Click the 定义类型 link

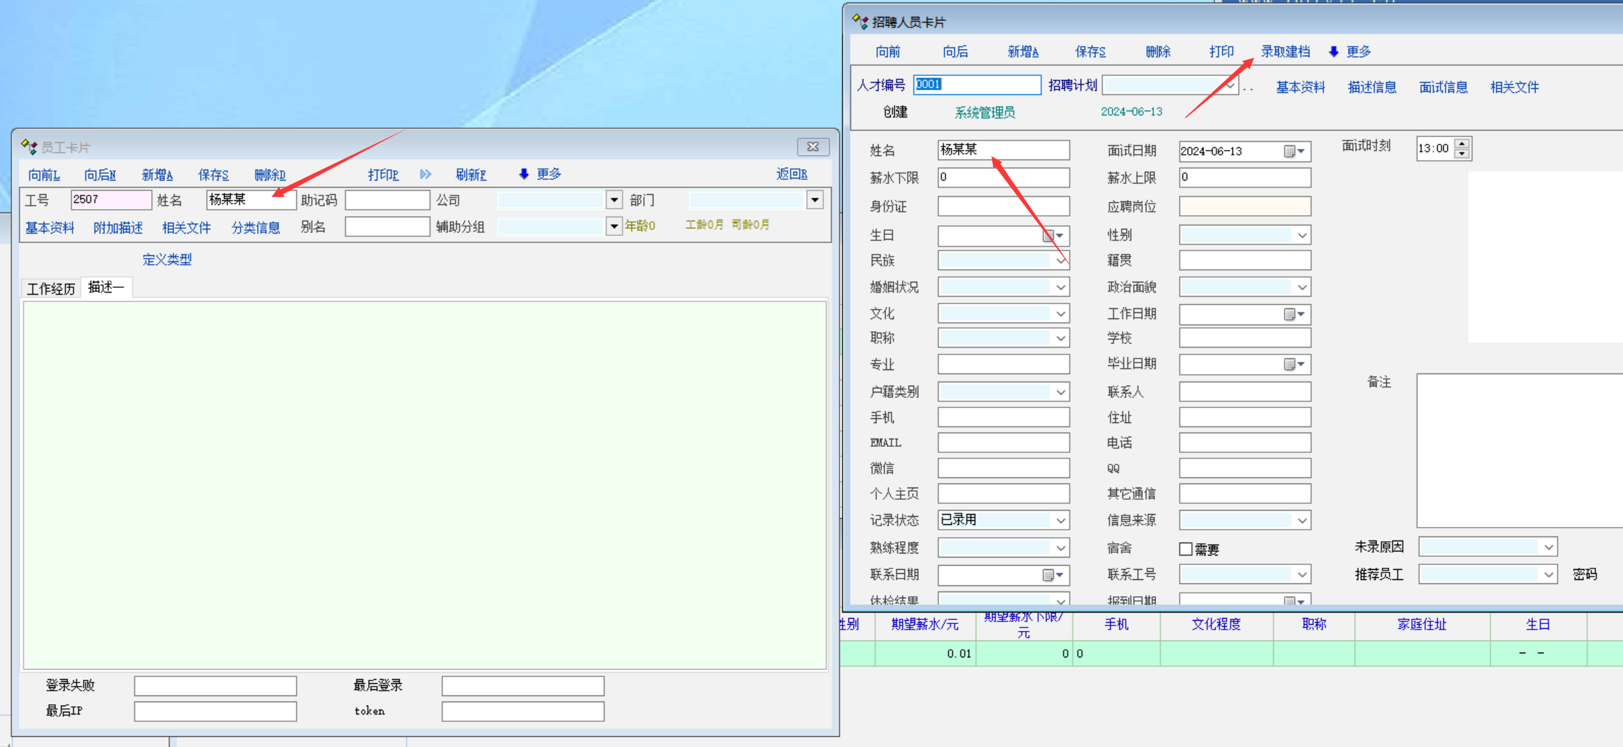[167, 259]
